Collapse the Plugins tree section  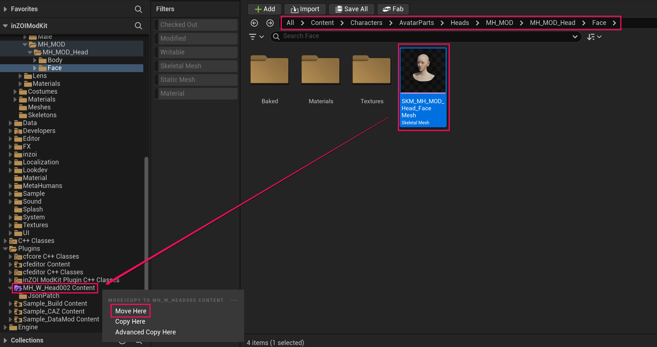(6, 249)
